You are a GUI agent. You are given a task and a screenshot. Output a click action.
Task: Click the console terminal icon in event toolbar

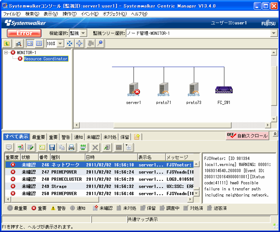pyautogui.click(x=119, y=147)
